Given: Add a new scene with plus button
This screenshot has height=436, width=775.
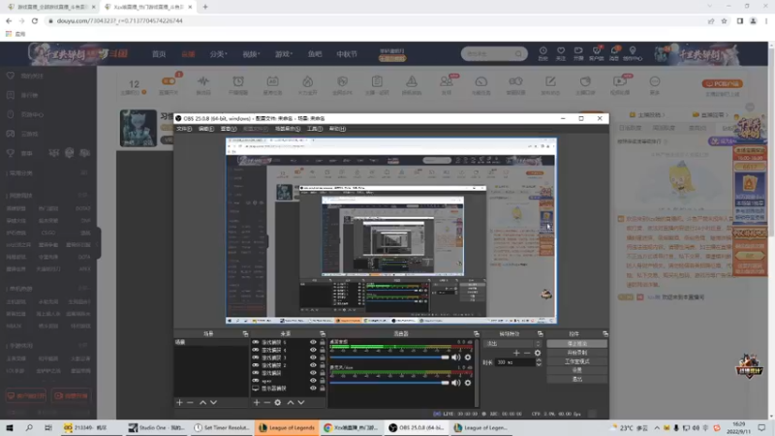Looking at the screenshot, I should (x=179, y=402).
